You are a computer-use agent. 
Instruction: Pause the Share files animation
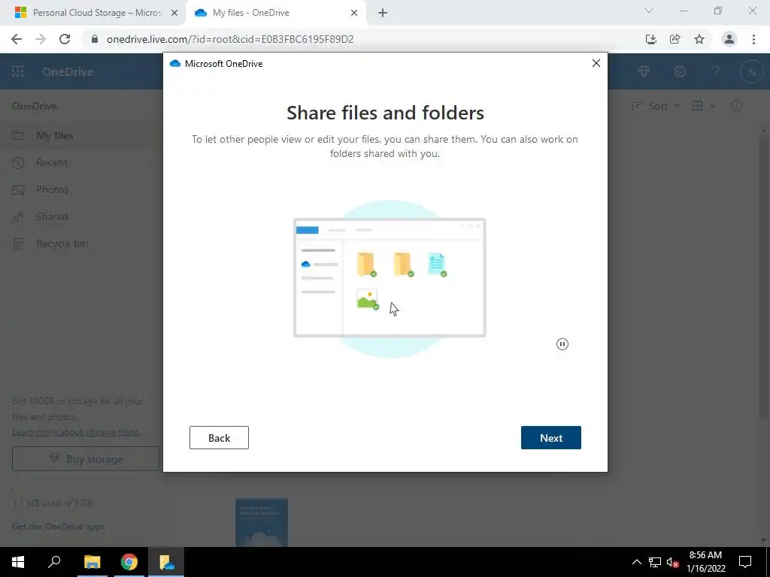pos(562,344)
